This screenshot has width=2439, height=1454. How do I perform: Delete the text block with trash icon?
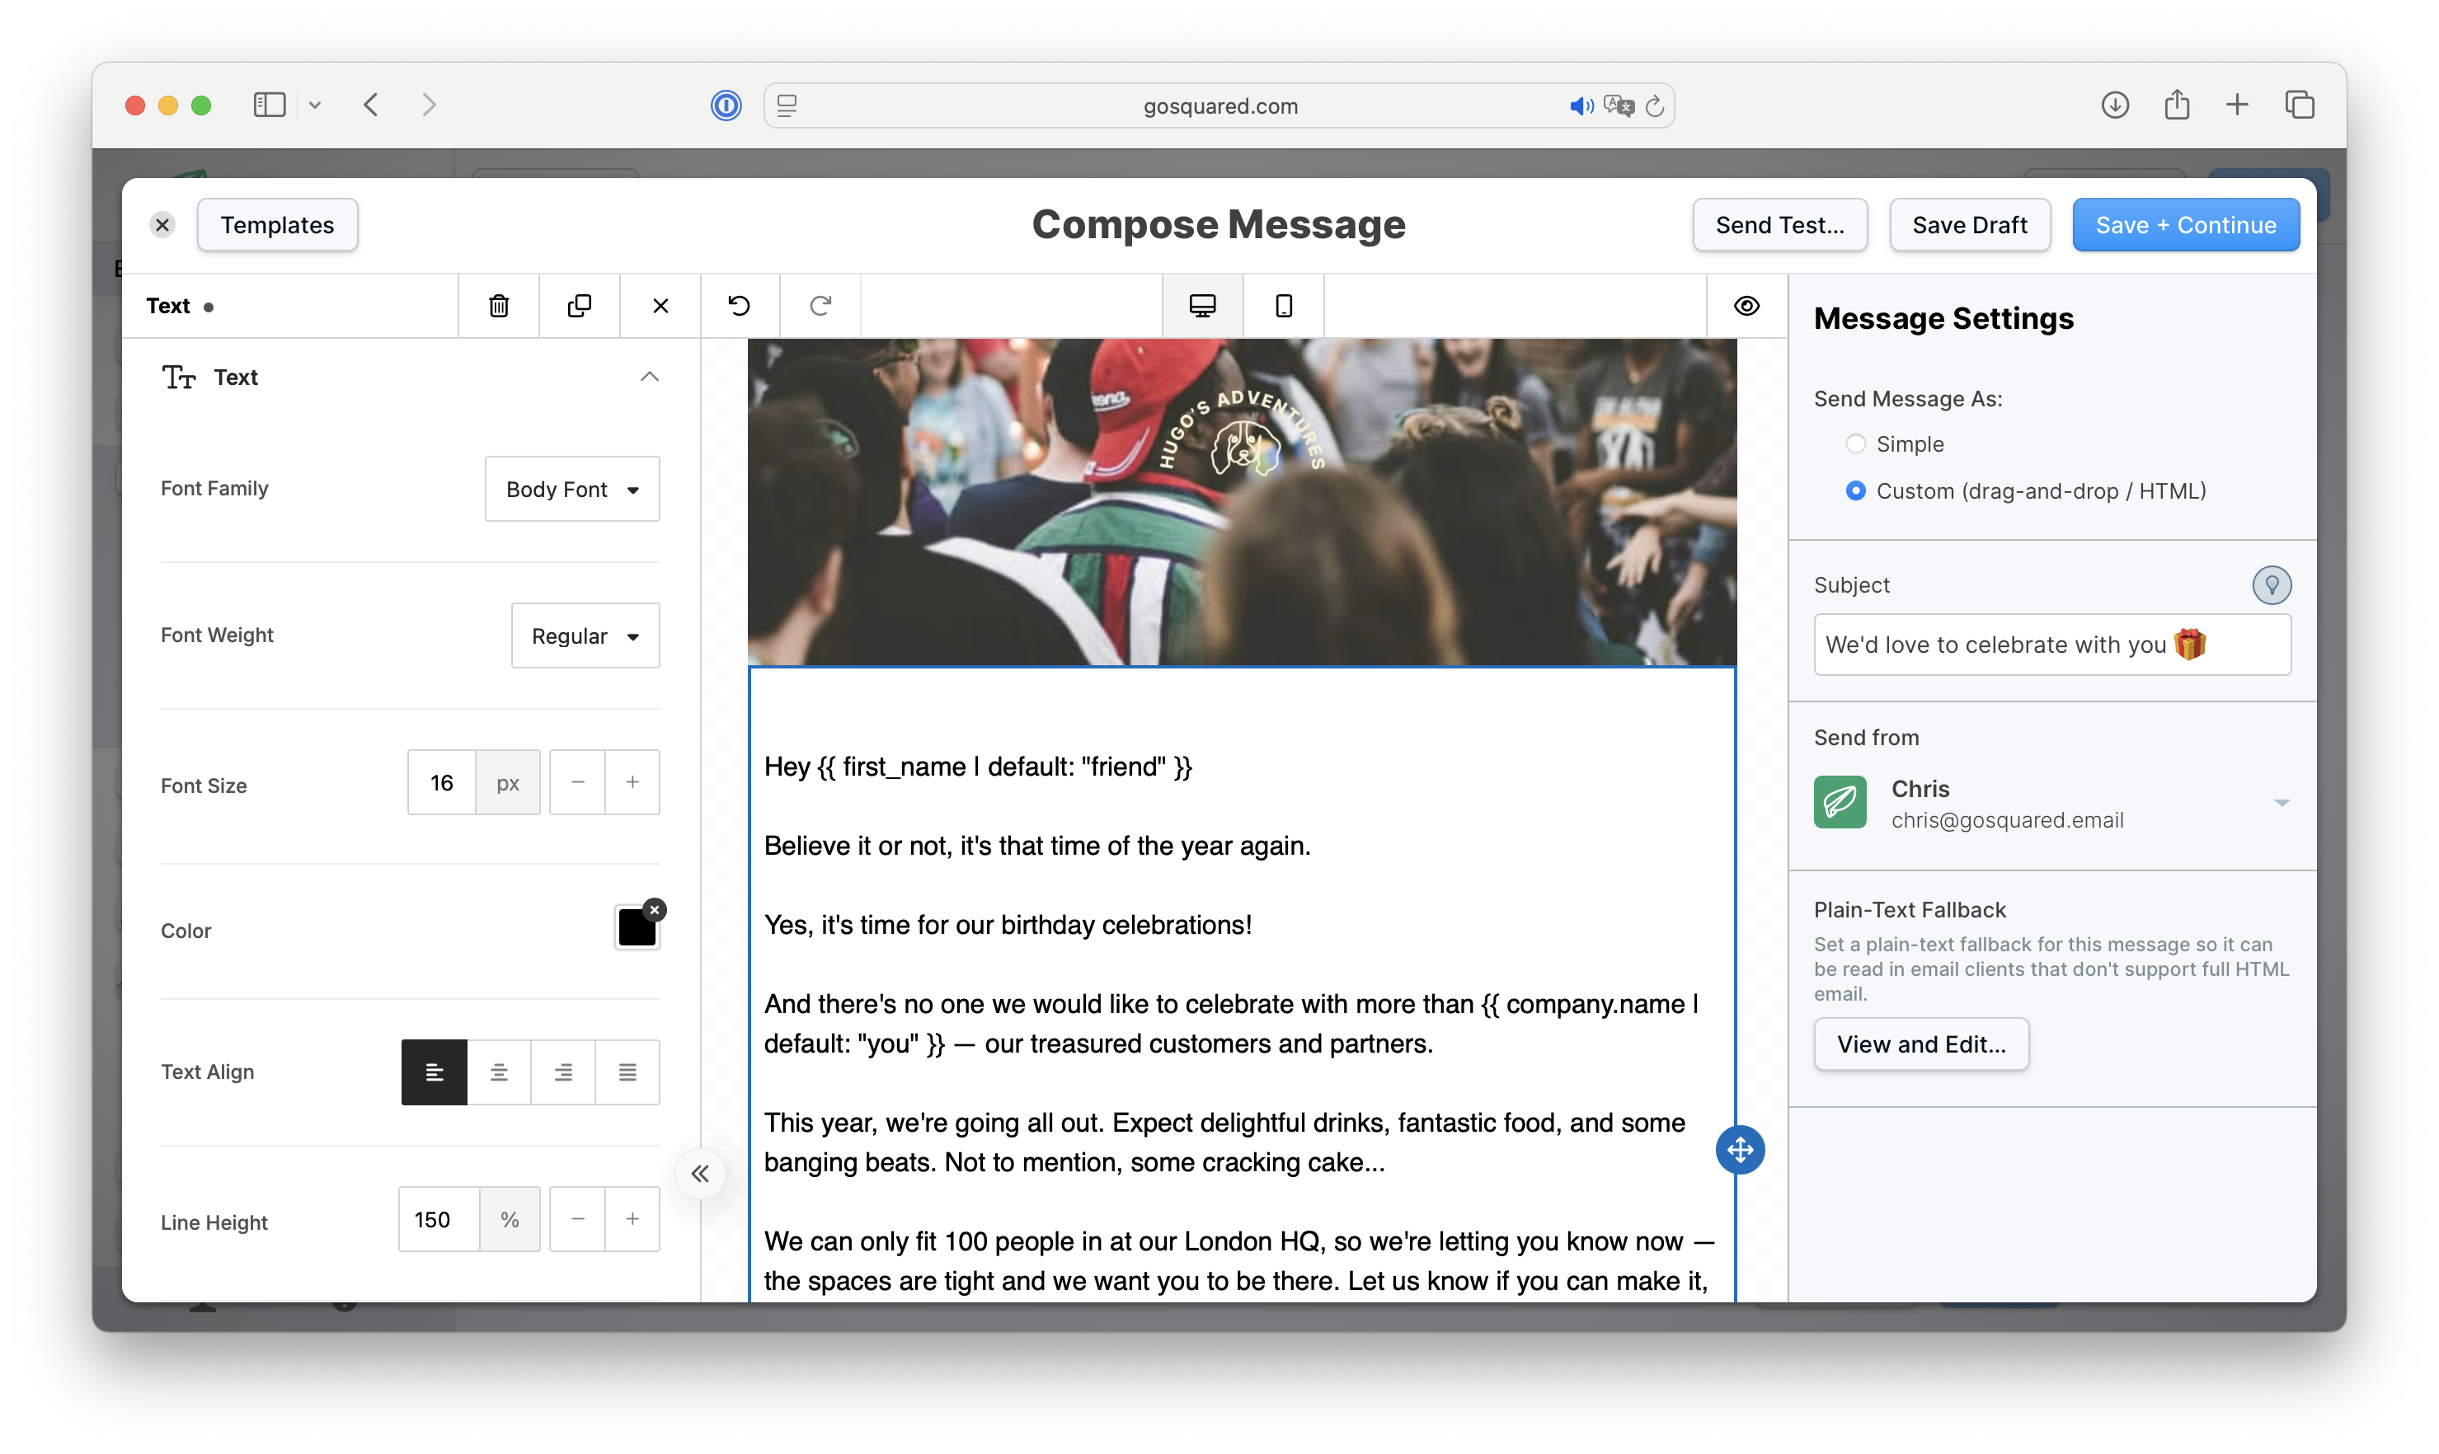pos(499,306)
